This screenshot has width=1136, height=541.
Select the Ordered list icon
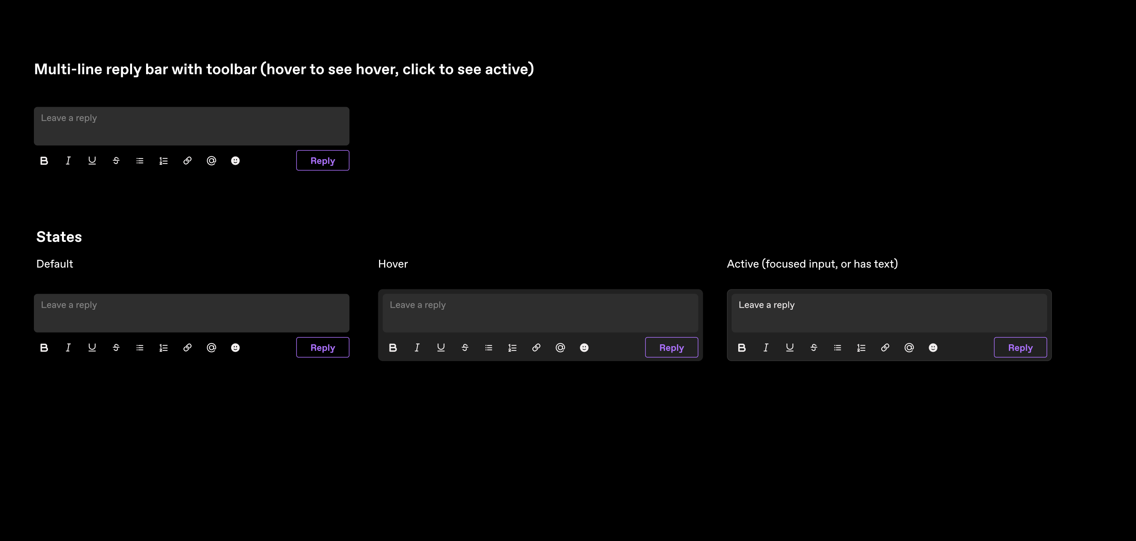tap(163, 160)
